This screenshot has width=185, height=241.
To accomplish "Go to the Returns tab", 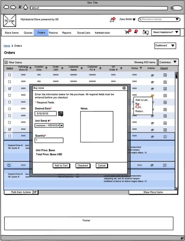I will 53,33.
